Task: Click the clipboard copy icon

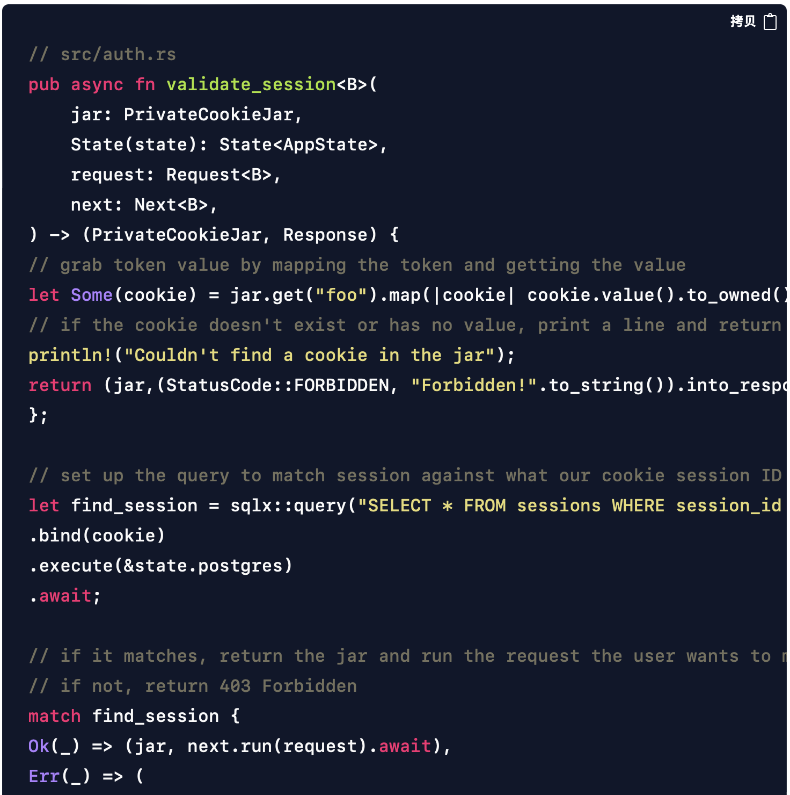Action: (x=770, y=21)
